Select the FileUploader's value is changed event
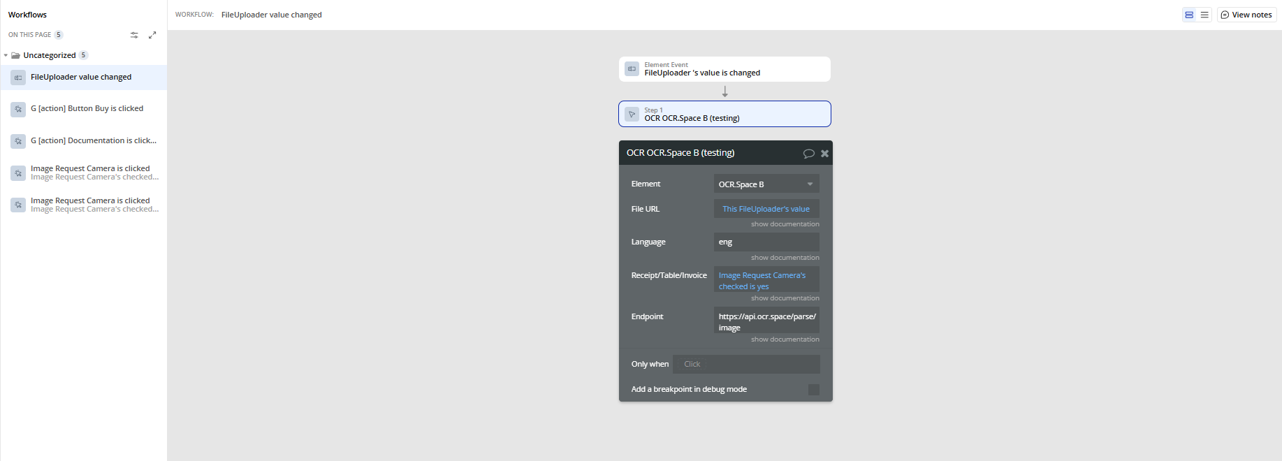 pyautogui.click(x=724, y=69)
